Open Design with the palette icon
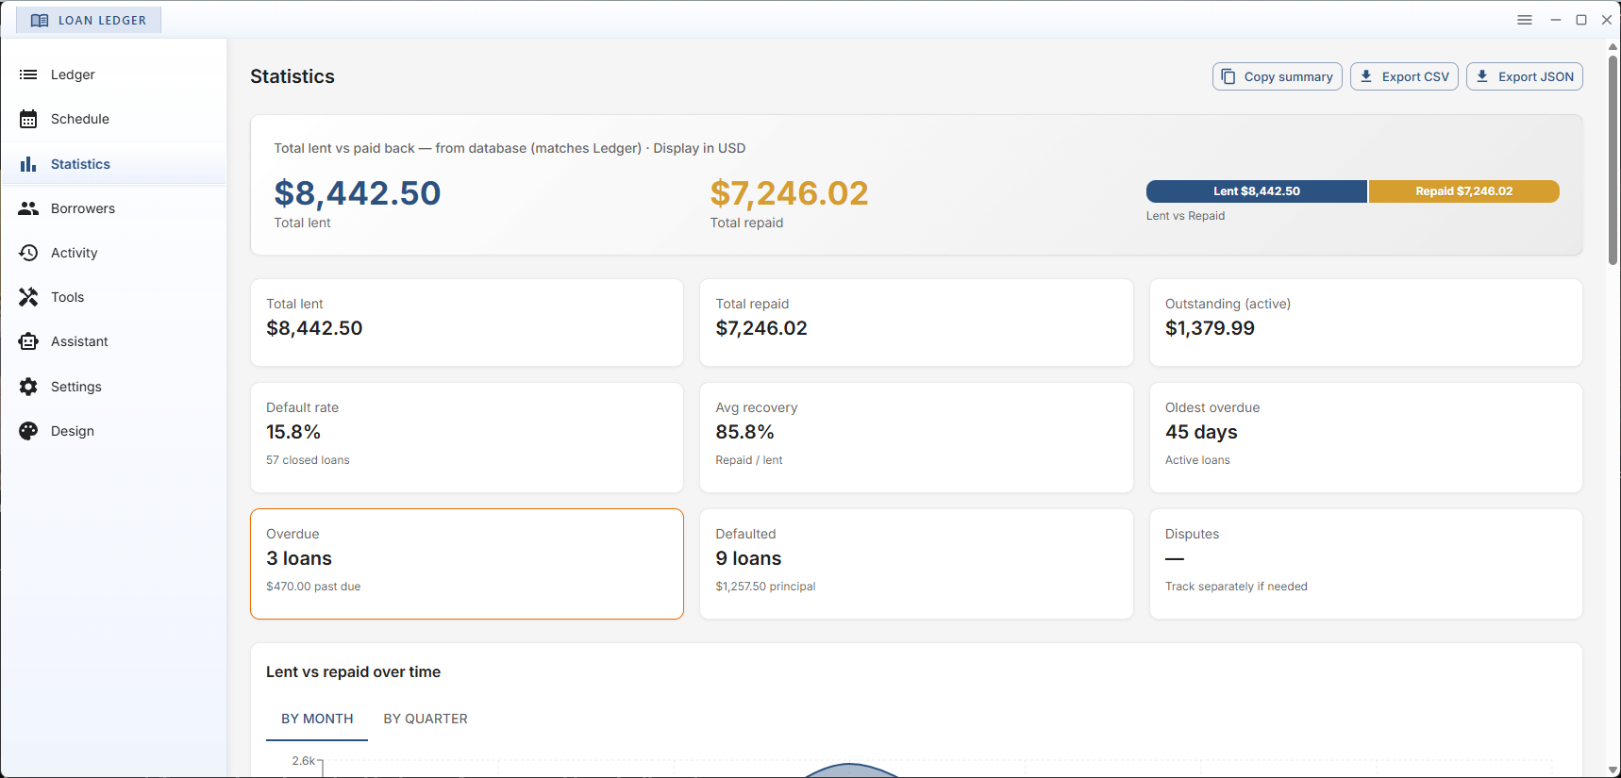 point(28,431)
